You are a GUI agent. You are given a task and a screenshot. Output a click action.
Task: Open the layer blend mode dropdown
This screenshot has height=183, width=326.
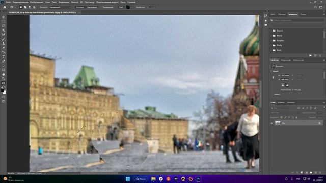285,113
